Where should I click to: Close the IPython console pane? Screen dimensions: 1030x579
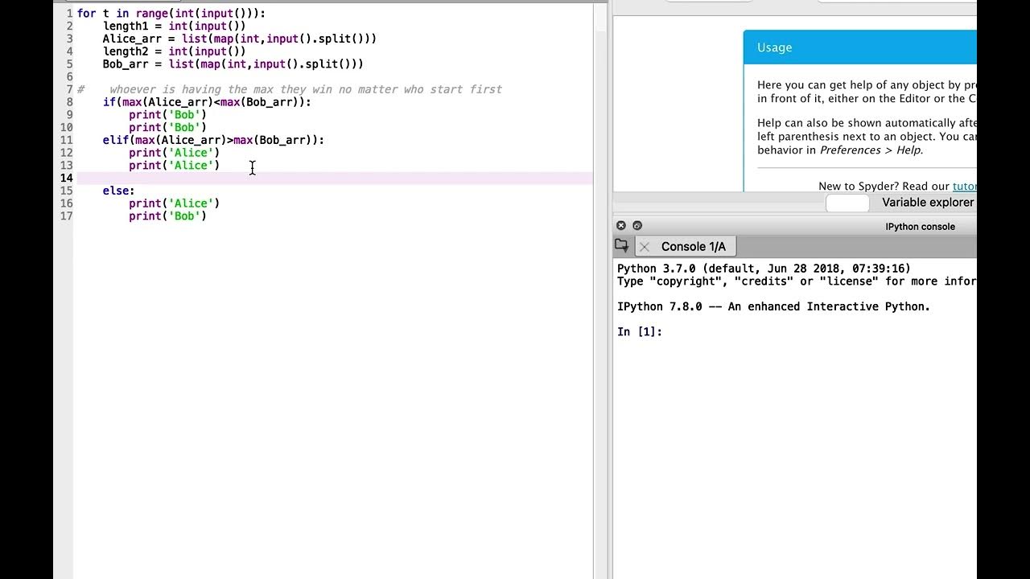coord(621,226)
